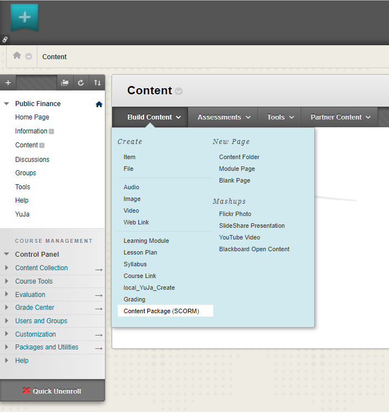Create a new Content Folder
389x412 pixels.
[239, 157]
